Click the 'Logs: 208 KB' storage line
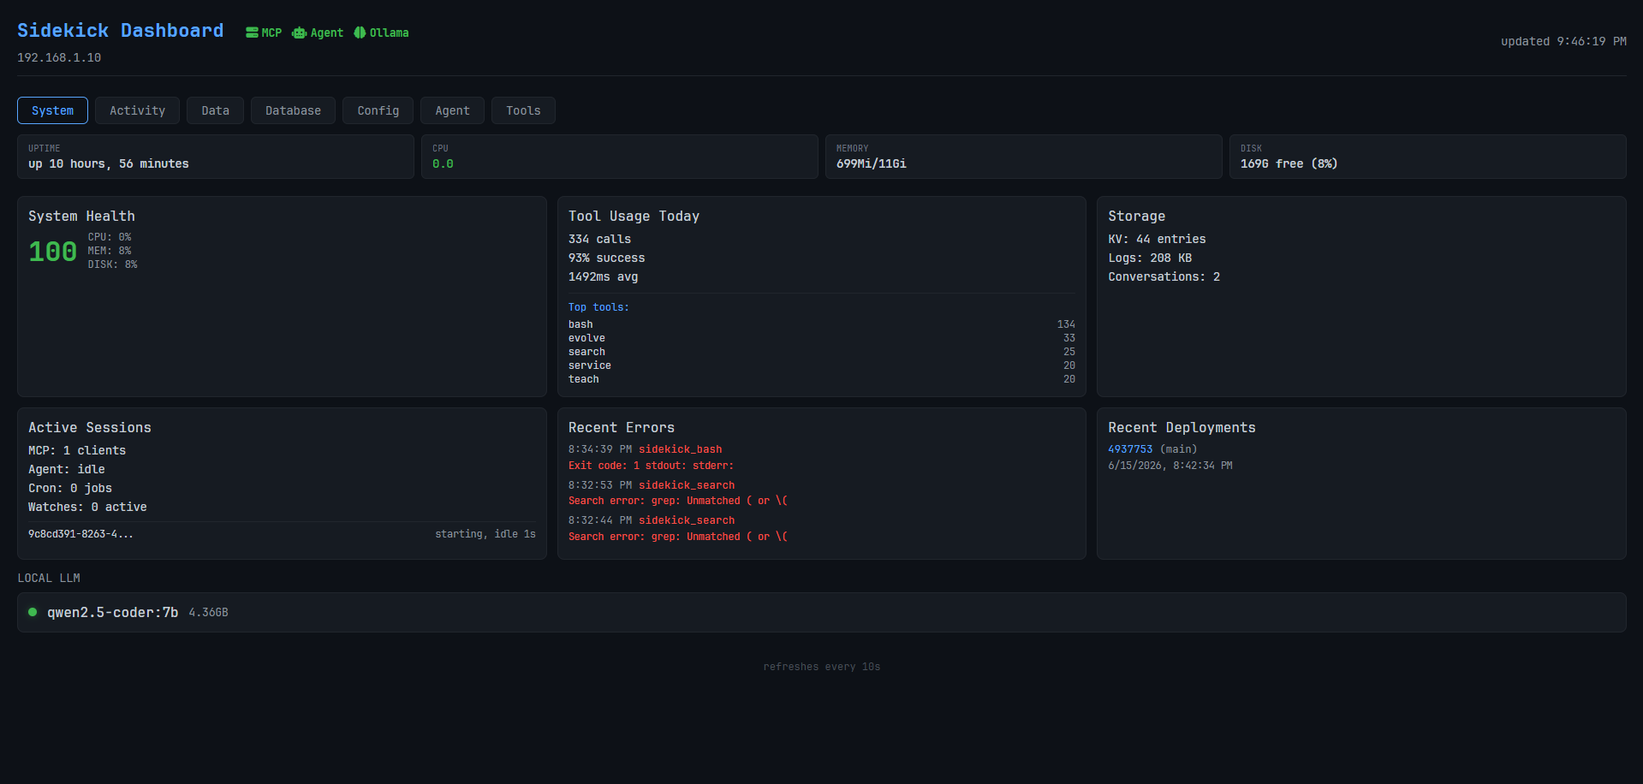The width and height of the screenshot is (1643, 784). pyautogui.click(x=1150, y=258)
